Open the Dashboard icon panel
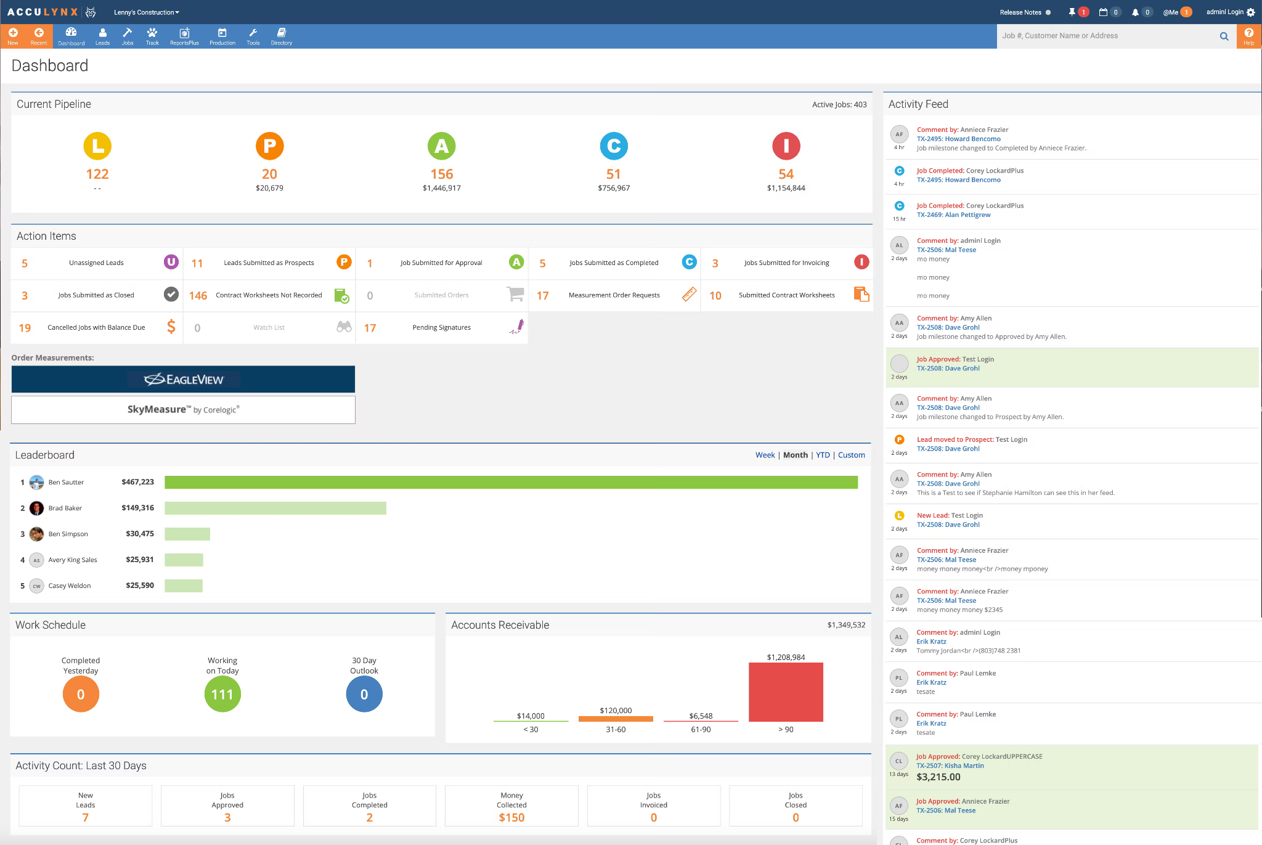 73,36
